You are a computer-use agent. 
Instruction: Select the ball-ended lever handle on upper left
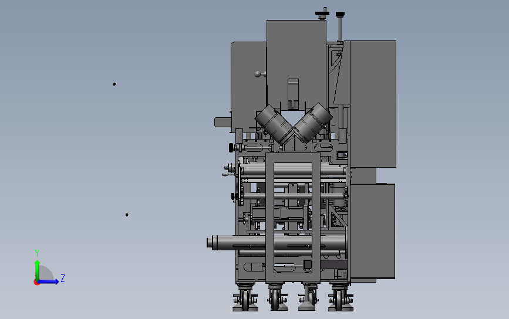point(260,74)
